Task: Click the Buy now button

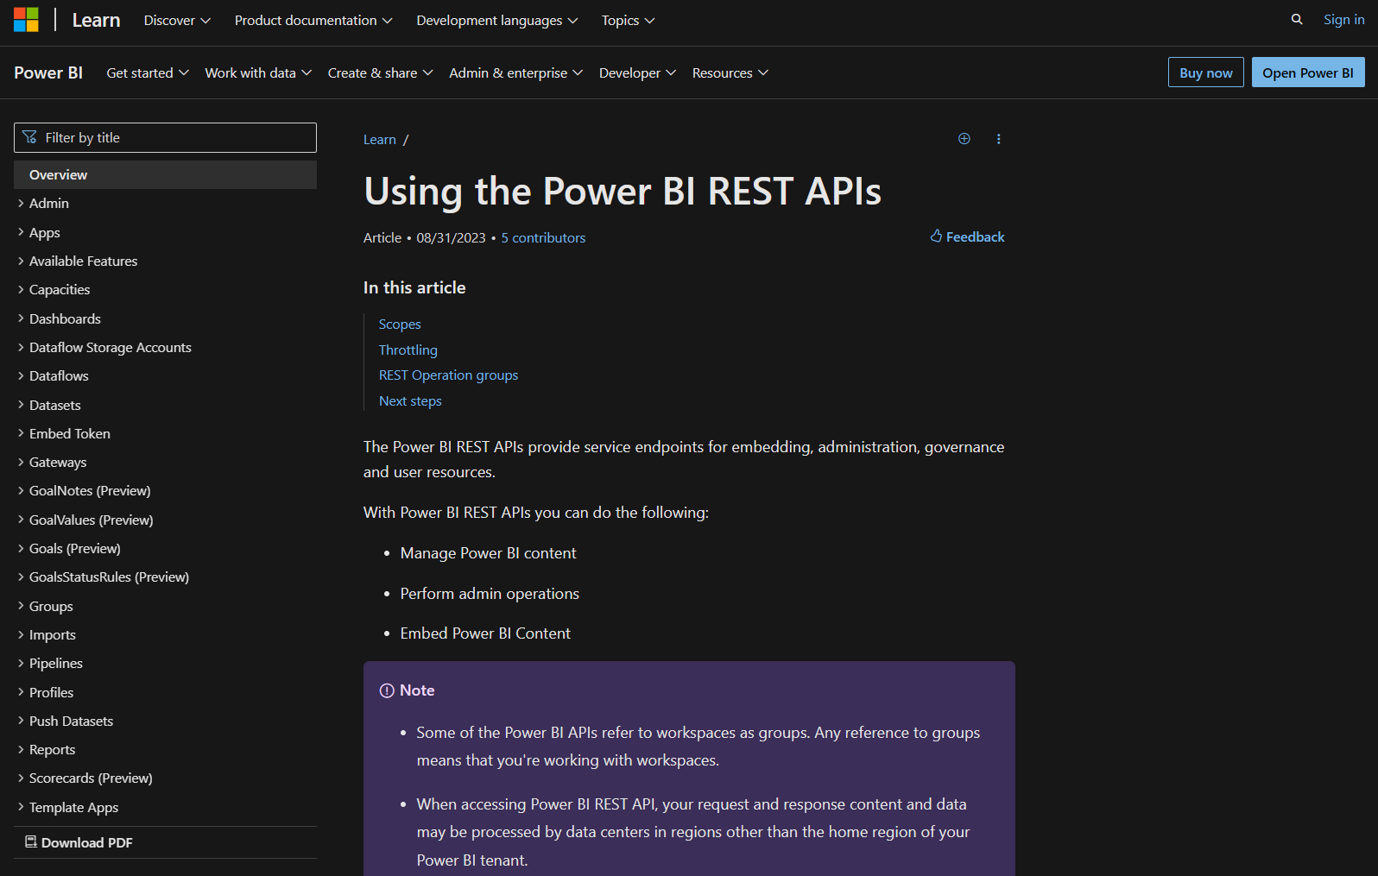Action: pos(1206,72)
